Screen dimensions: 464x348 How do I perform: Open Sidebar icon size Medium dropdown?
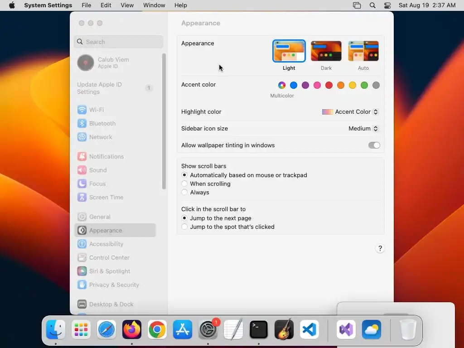tap(363, 128)
